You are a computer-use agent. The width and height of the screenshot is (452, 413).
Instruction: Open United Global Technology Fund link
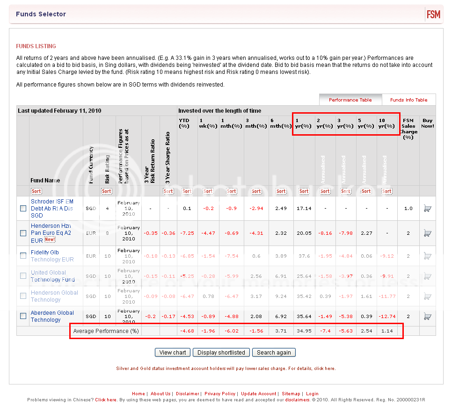pos(53,276)
